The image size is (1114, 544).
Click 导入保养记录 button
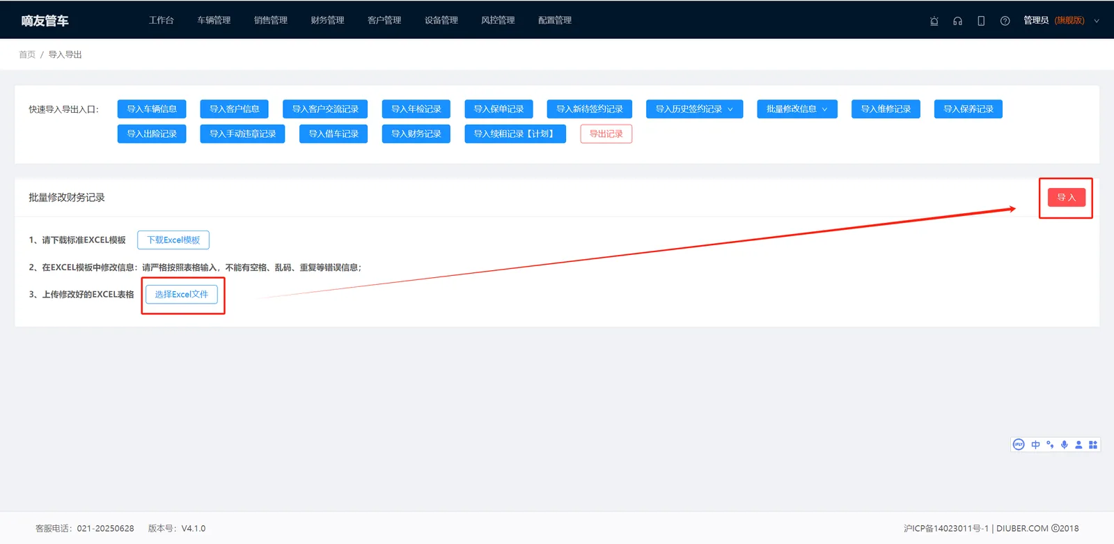coord(968,109)
